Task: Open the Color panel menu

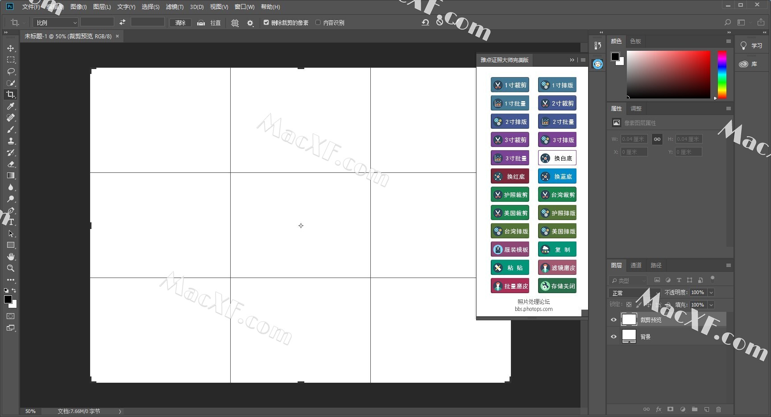Action: [x=728, y=41]
